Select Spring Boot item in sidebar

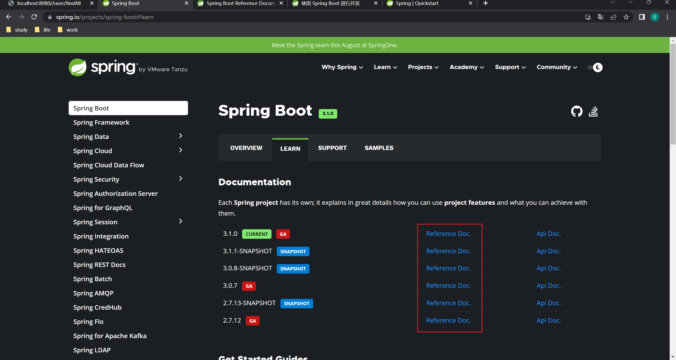point(128,108)
